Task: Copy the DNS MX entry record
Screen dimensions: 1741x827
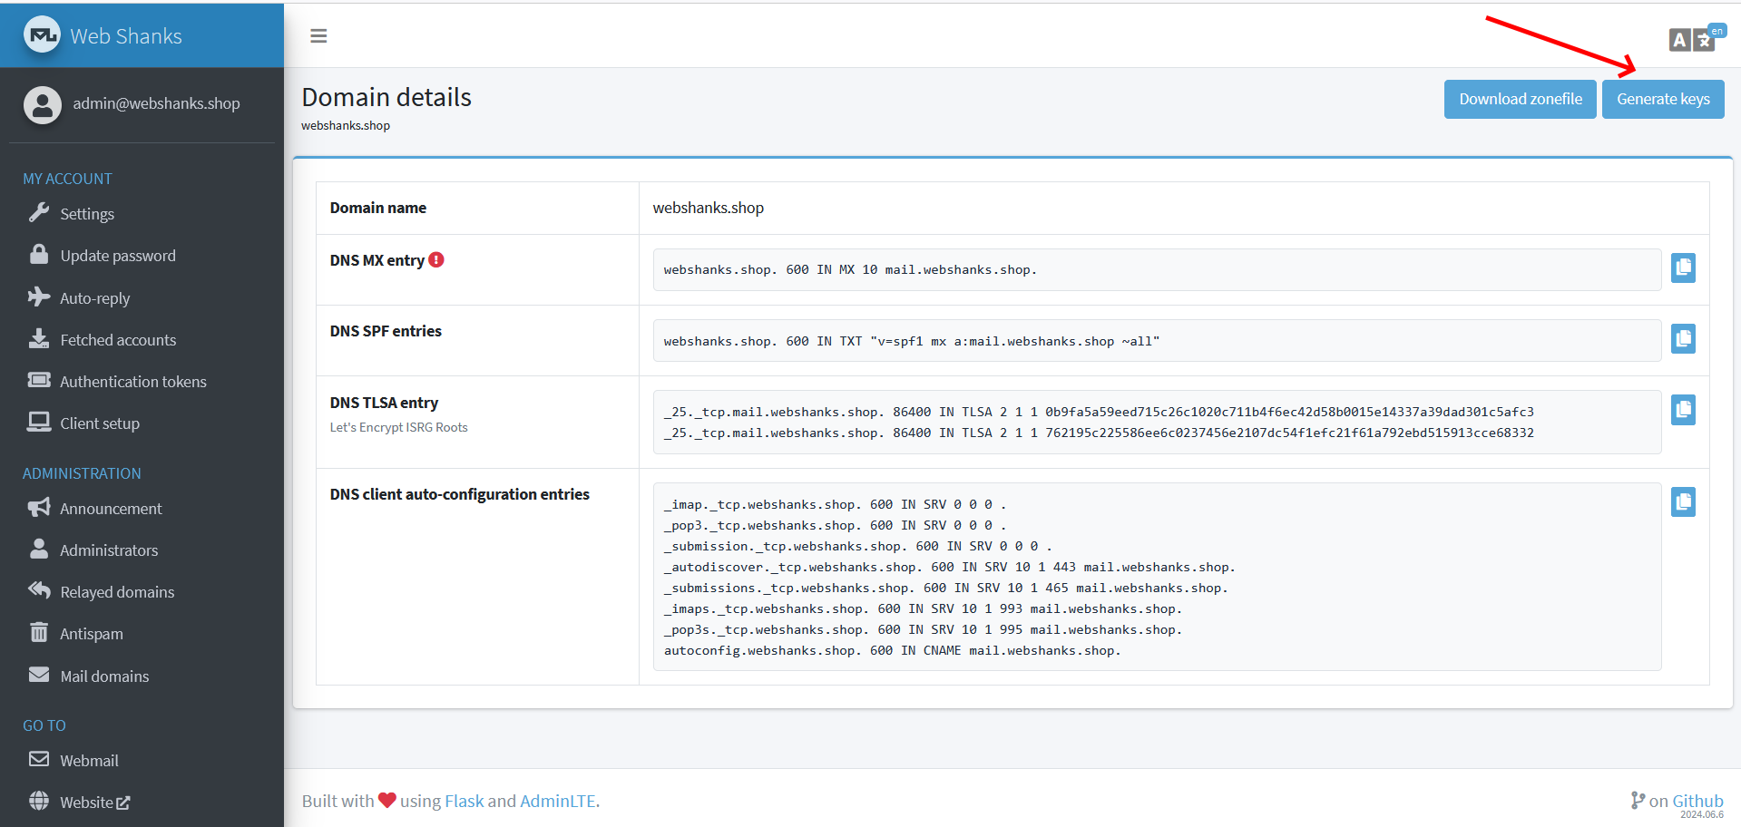Action: [x=1683, y=268]
